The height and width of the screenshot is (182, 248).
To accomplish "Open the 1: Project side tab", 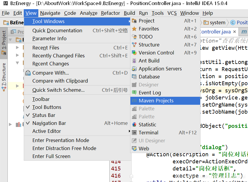I will pos(4,40).
